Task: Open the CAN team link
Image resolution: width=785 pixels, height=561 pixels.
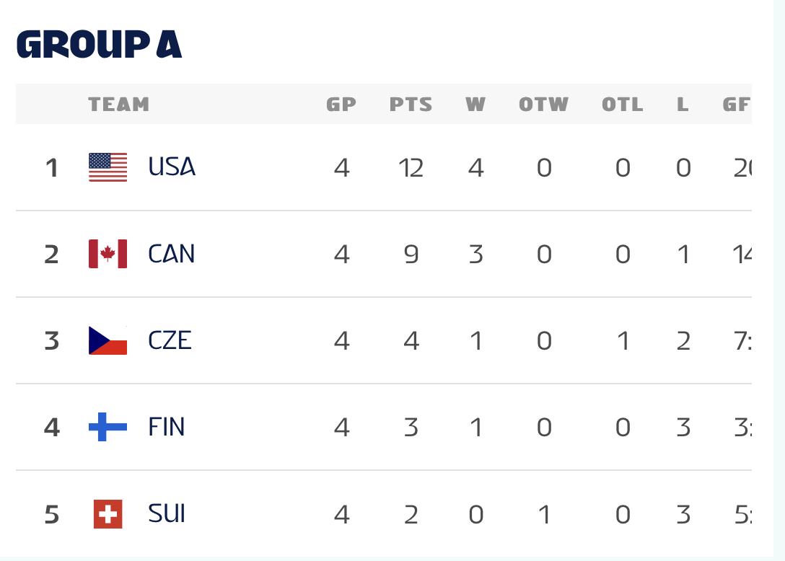Action: (x=172, y=254)
